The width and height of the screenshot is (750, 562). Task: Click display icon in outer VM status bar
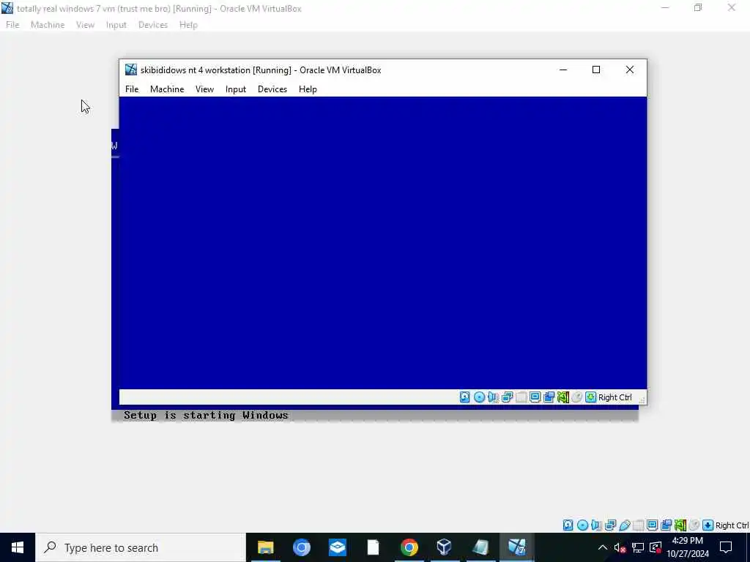pos(652,525)
